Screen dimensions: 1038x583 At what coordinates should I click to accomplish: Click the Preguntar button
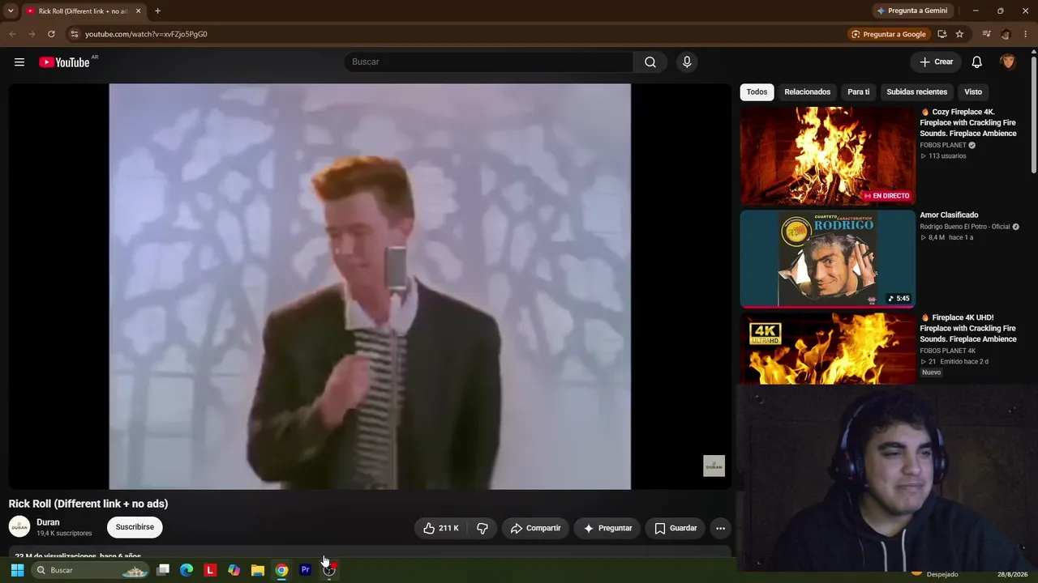(x=607, y=528)
